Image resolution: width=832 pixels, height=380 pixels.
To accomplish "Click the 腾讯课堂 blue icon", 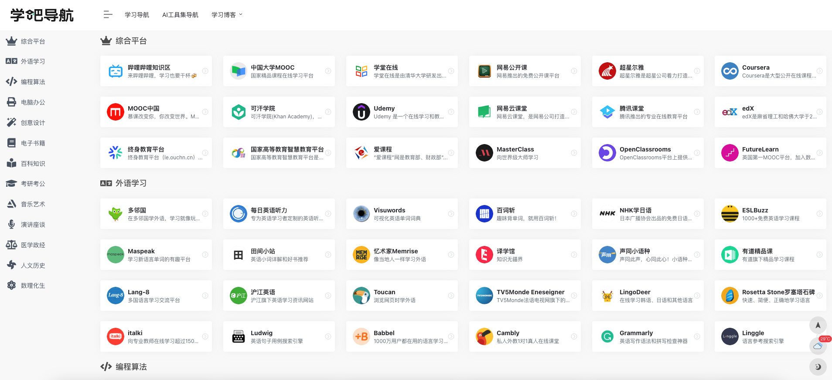I will point(607,112).
